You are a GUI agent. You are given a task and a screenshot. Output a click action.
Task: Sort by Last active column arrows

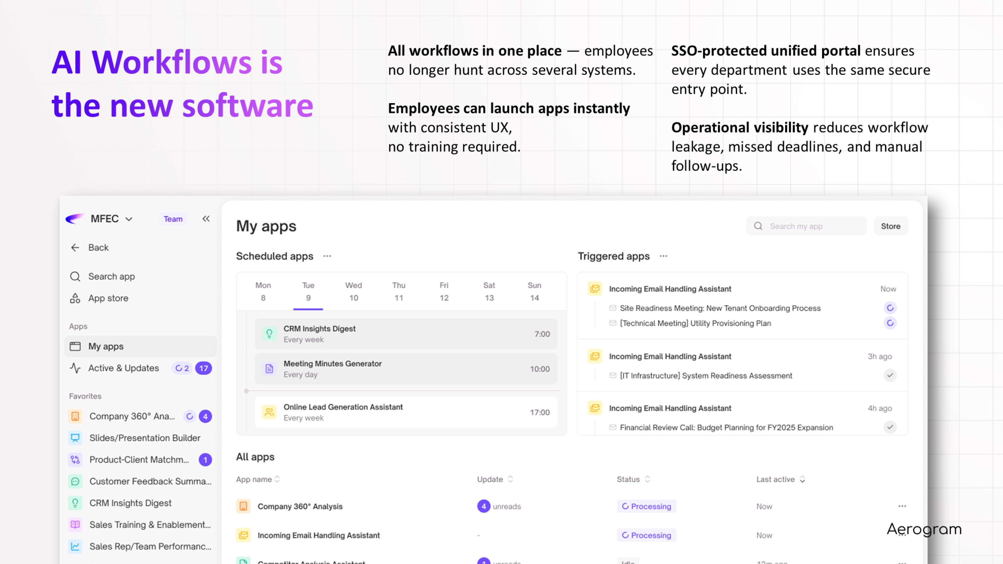click(802, 479)
